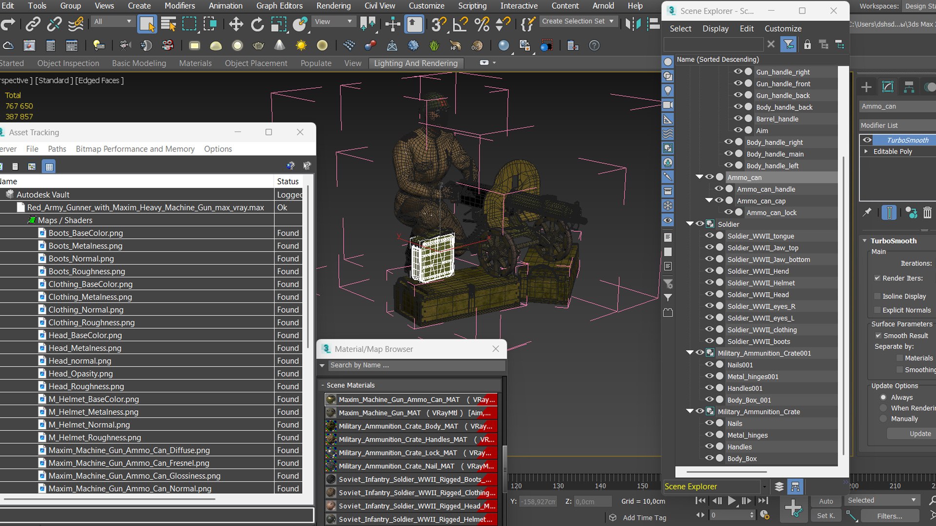This screenshot has height=526, width=936.
Task: Click the Auto key button
Action: [x=826, y=501]
